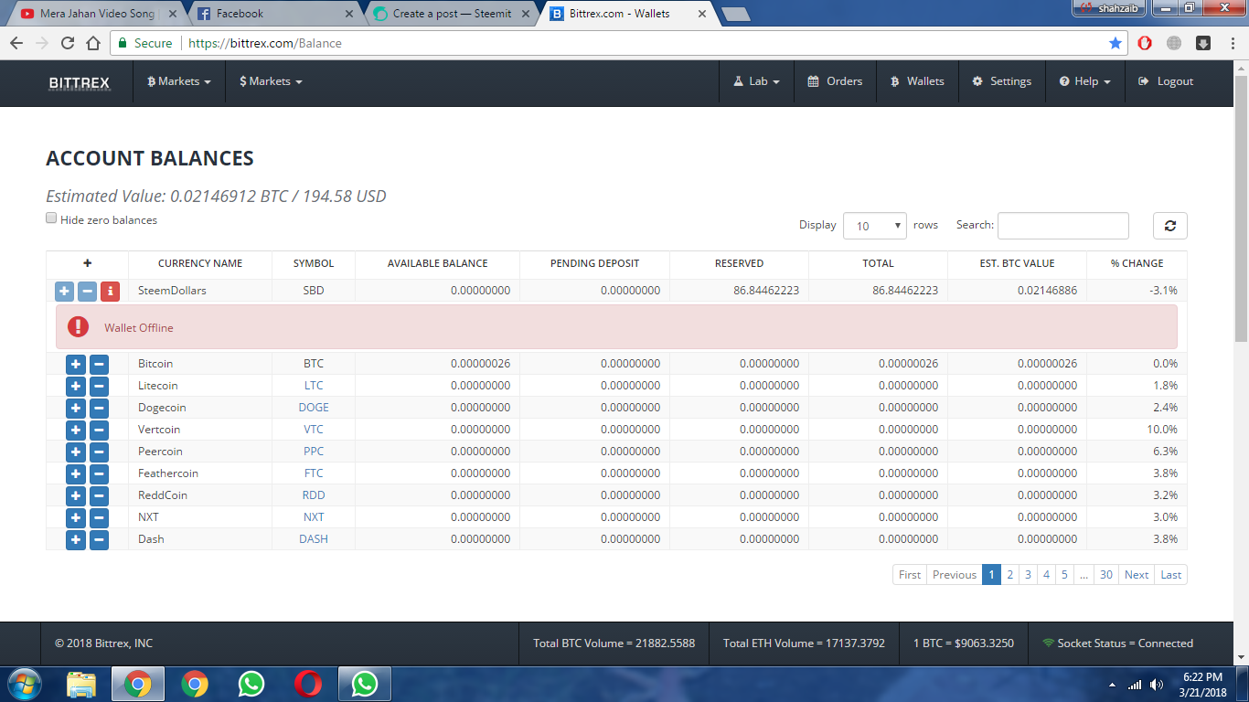
Task: Click the deposit plus icon for Feathercoin
Action: pos(76,473)
